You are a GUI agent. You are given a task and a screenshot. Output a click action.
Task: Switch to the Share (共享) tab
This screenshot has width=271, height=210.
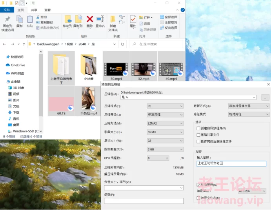[x=34, y=10]
